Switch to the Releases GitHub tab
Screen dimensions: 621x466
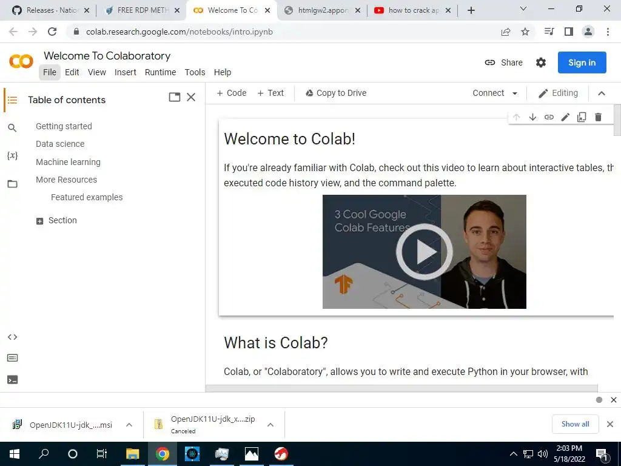click(51, 10)
